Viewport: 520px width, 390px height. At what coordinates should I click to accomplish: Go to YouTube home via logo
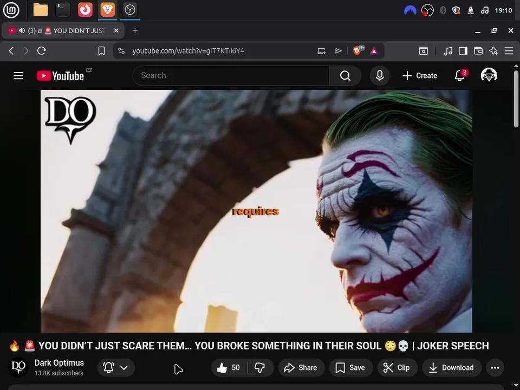pyautogui.click(x=60, y=76)
